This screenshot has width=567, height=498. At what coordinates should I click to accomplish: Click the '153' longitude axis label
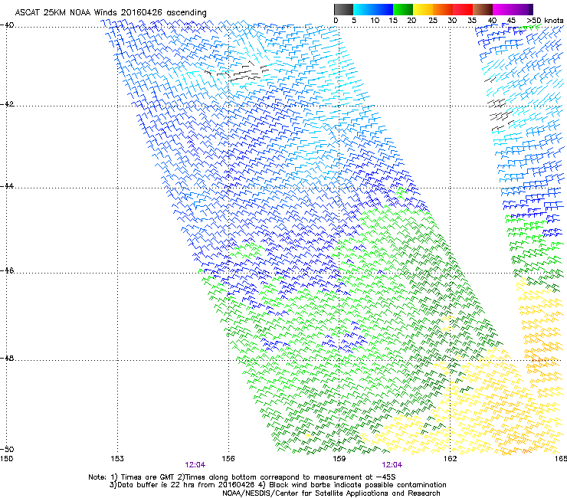coord(117,459)
